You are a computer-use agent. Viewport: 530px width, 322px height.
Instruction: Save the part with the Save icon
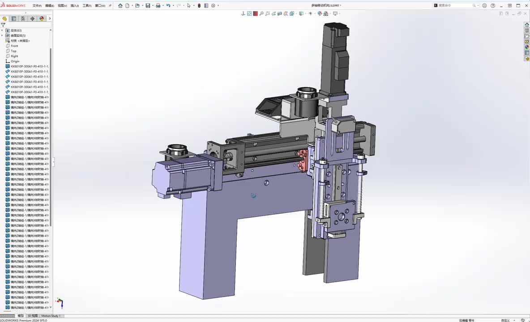pos(148,5)
